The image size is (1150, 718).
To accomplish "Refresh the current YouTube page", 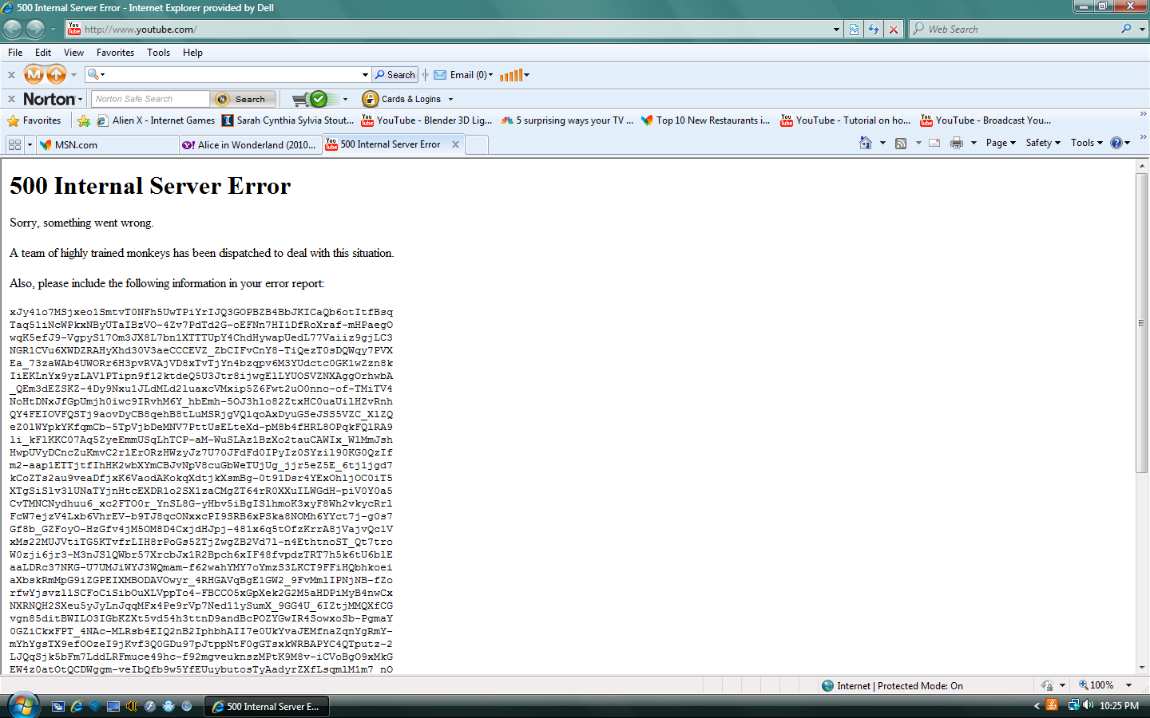I will 874,29.
